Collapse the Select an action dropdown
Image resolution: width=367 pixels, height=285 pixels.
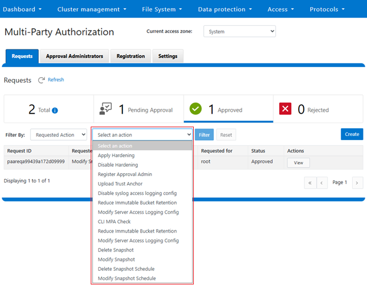click(143, 135)
